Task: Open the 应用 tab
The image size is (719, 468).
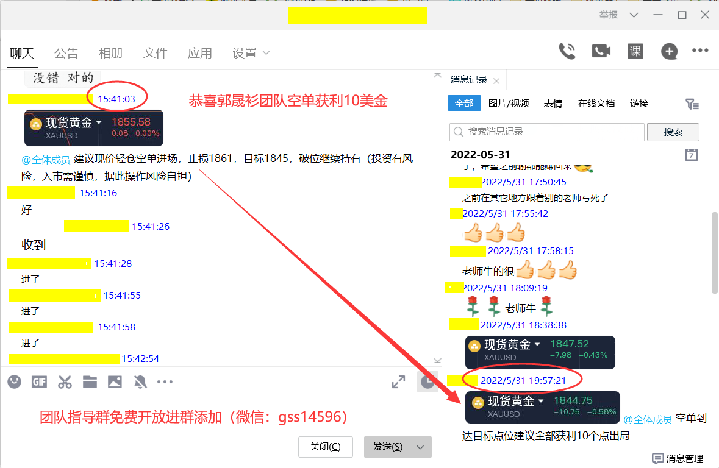Action: tap(200, 53)
